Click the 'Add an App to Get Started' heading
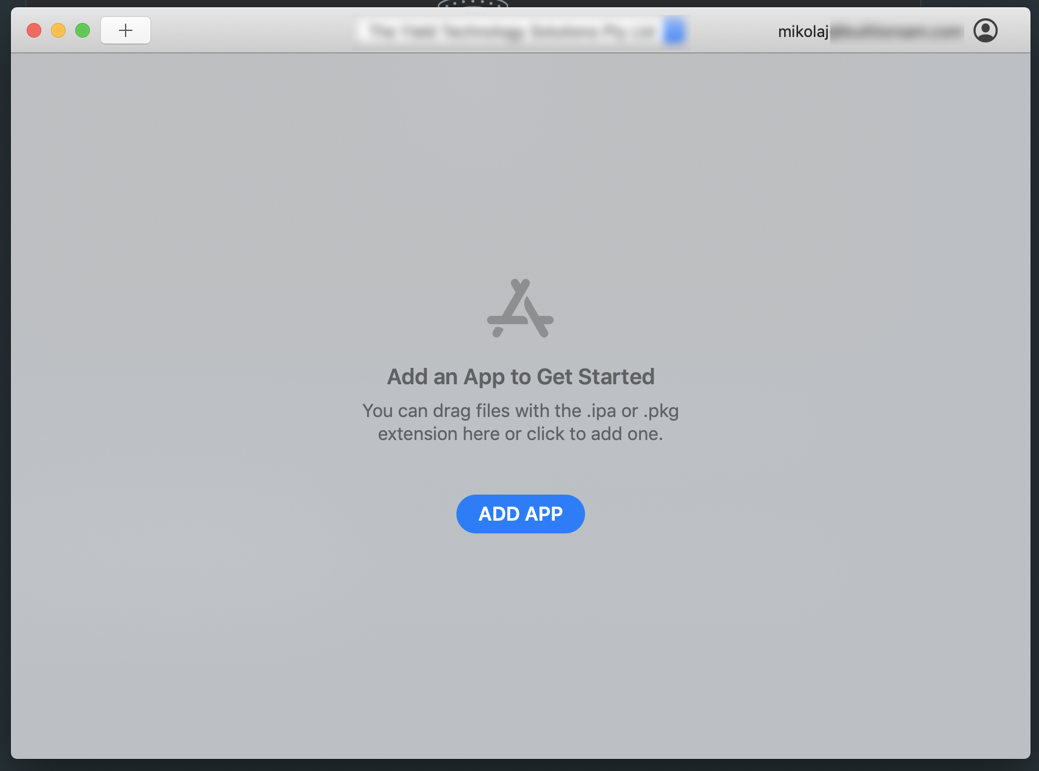The width and height of the screenshot is (1039, 771). pos(521,376)
